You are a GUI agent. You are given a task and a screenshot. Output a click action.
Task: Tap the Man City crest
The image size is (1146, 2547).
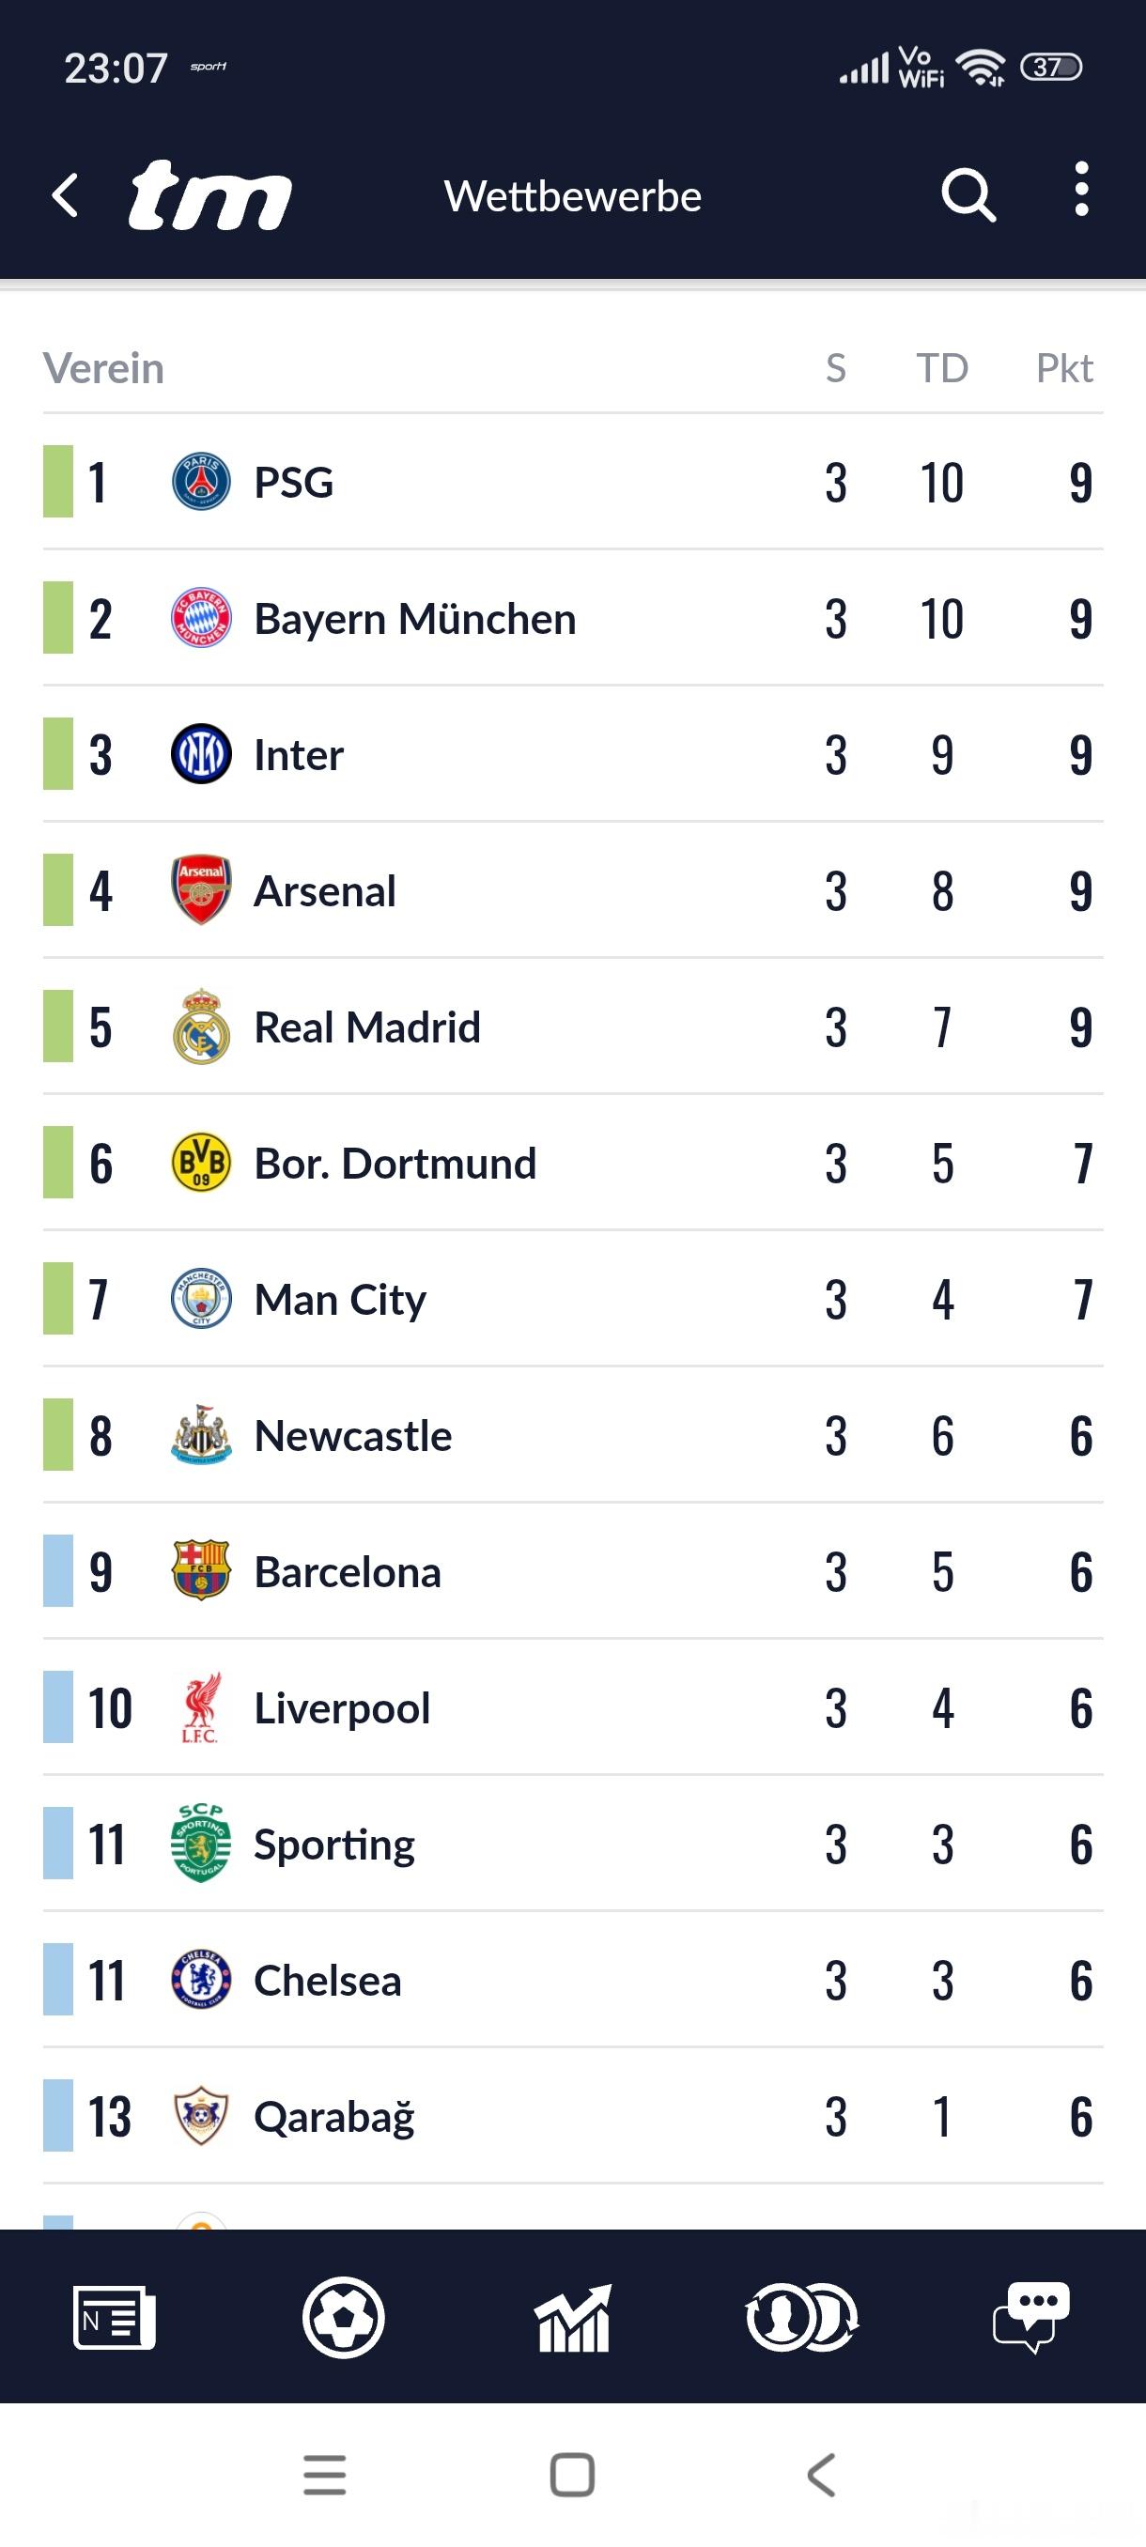tap(201, 1299)
